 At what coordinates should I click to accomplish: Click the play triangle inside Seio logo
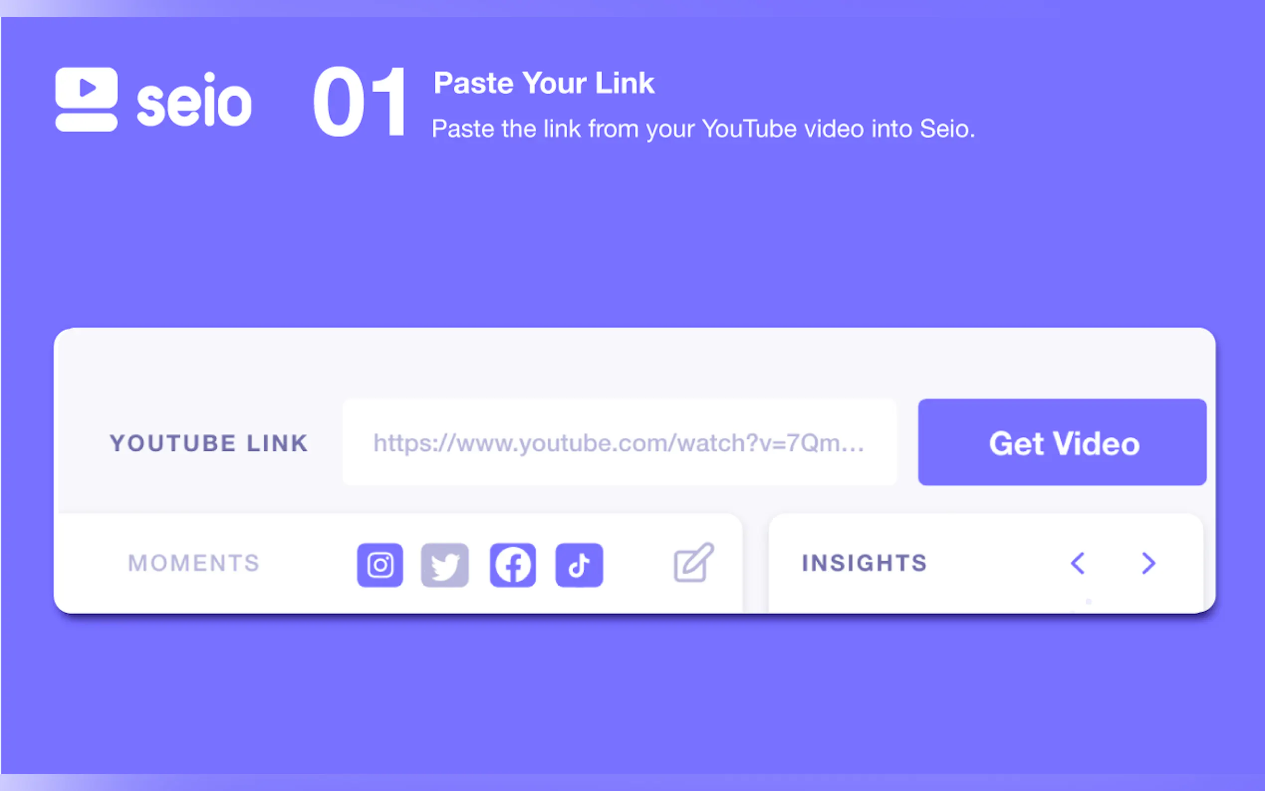[x=87, y=87]
